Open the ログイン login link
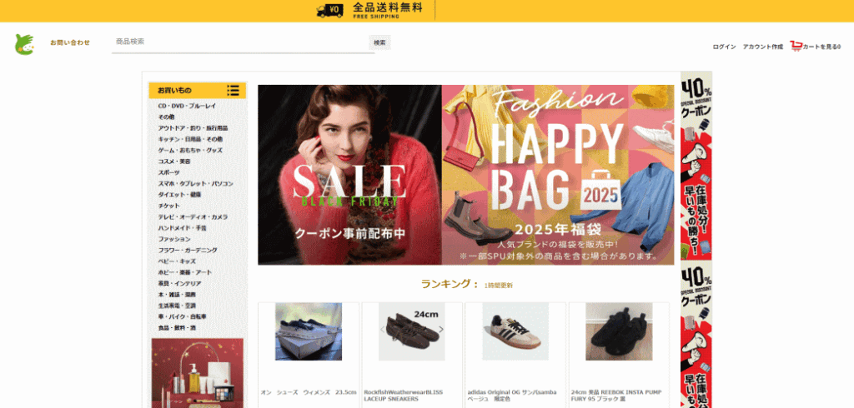 pyautogui.click(x=724, y=47)
